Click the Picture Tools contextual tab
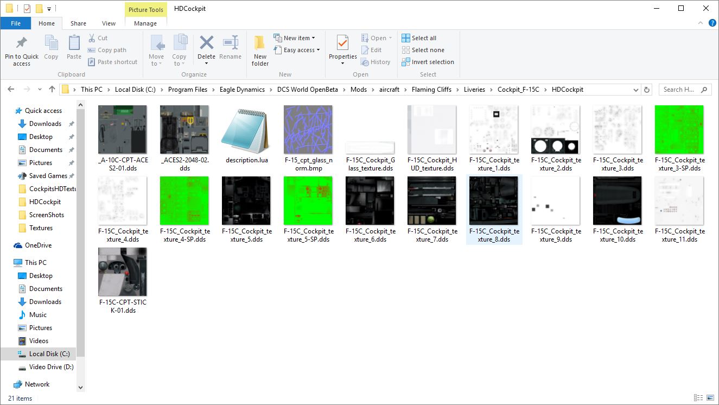Screen dimensions: 719x405 [145, 9]
